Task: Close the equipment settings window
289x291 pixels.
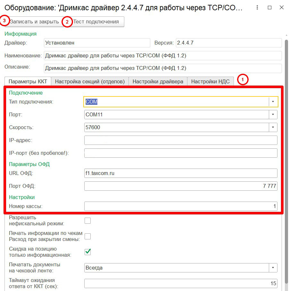Action: point(282,7)
